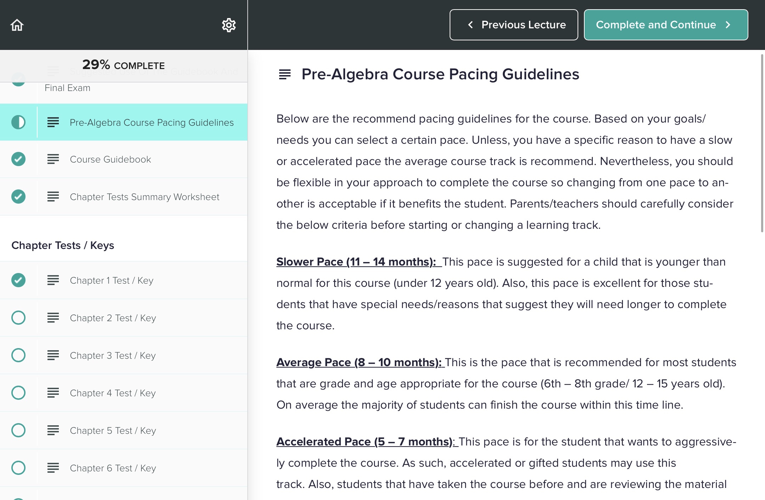765x500 pixels.
Task: Click the home icon in the top bar
Action: pyautogui.click(x=17, y=25)
